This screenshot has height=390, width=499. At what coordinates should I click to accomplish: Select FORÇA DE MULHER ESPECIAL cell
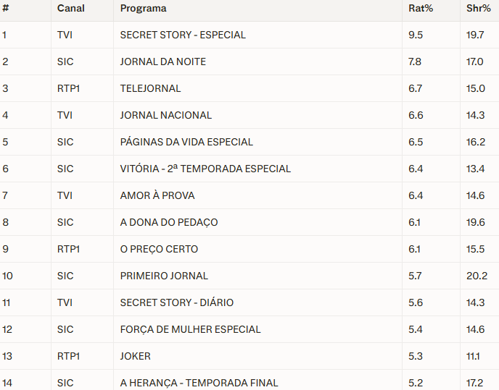190,329
